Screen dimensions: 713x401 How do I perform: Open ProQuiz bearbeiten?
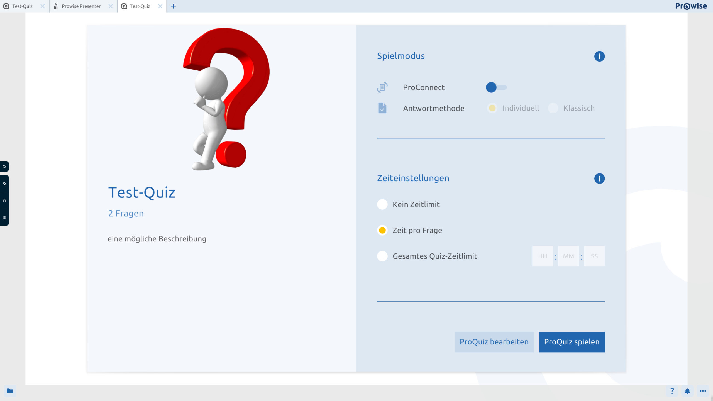tap(494, 342)
